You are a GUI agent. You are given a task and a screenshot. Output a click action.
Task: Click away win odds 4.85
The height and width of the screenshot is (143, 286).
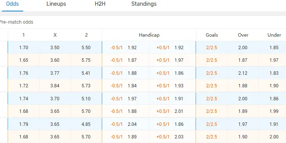tap(86, 124)
